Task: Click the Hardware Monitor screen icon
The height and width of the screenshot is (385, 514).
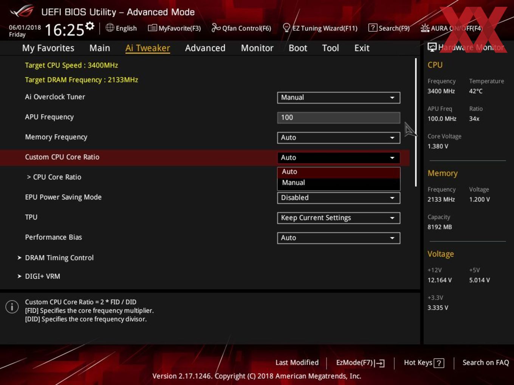Action: [x=432, y=47]
